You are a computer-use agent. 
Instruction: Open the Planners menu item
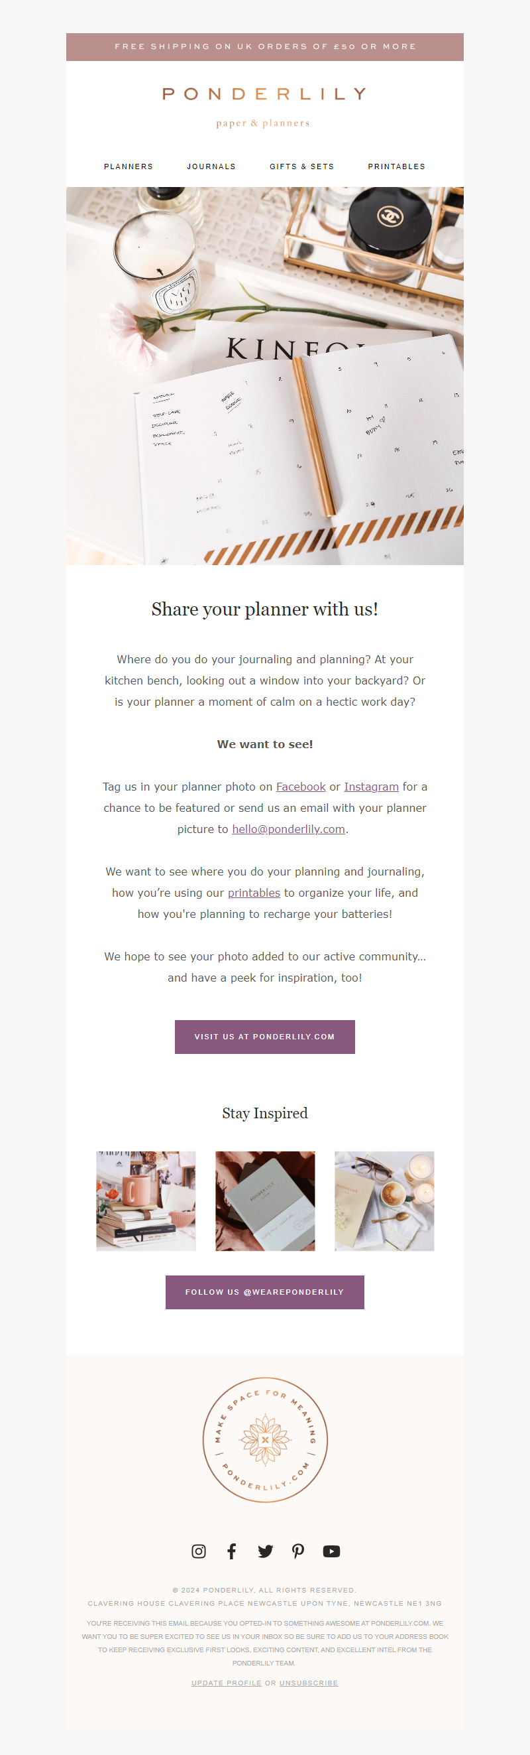coord(129,167)
